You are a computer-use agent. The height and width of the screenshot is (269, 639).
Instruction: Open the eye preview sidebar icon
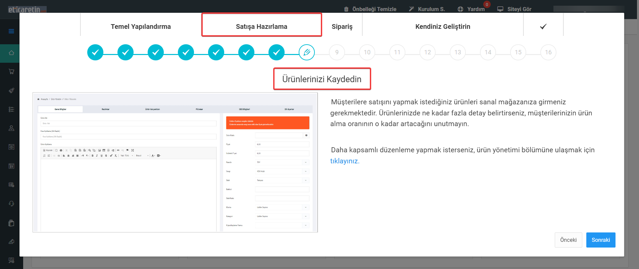pos(11,147)
